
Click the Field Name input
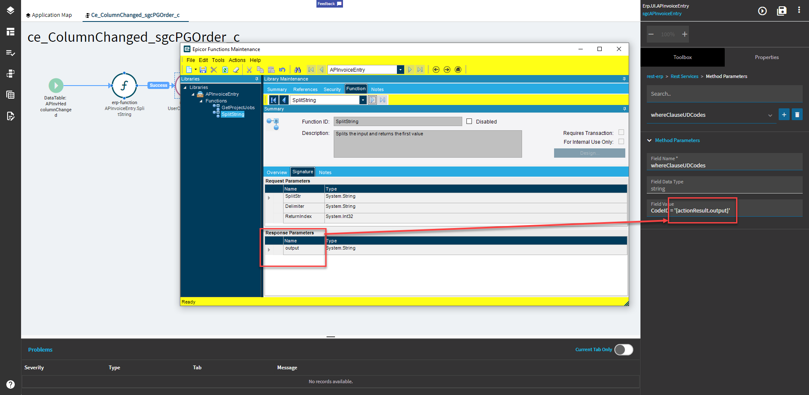725,162
